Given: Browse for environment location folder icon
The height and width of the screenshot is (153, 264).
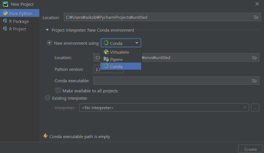Looking at the screenshot, I should tap(254, 57).
